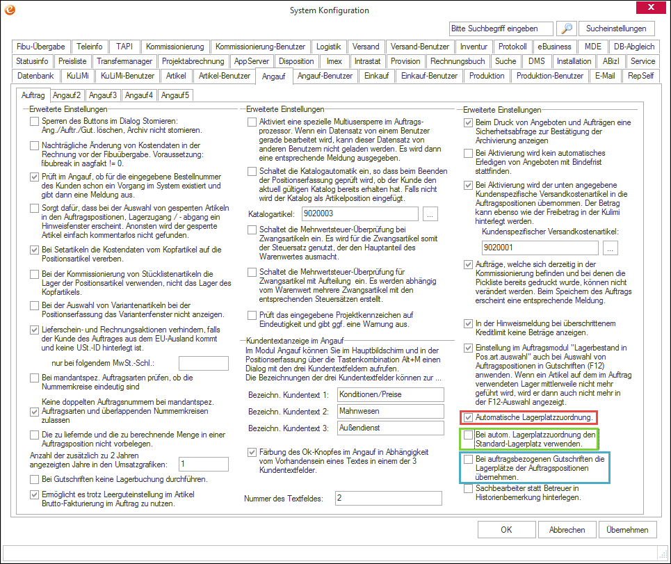This screenshot has height=564, width=671.
Task: Click the orange application logo icon
Action: click(10, 10)
